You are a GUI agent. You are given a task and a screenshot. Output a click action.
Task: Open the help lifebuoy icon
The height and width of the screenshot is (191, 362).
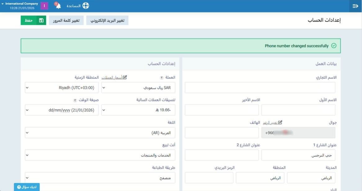pos(86,6)
